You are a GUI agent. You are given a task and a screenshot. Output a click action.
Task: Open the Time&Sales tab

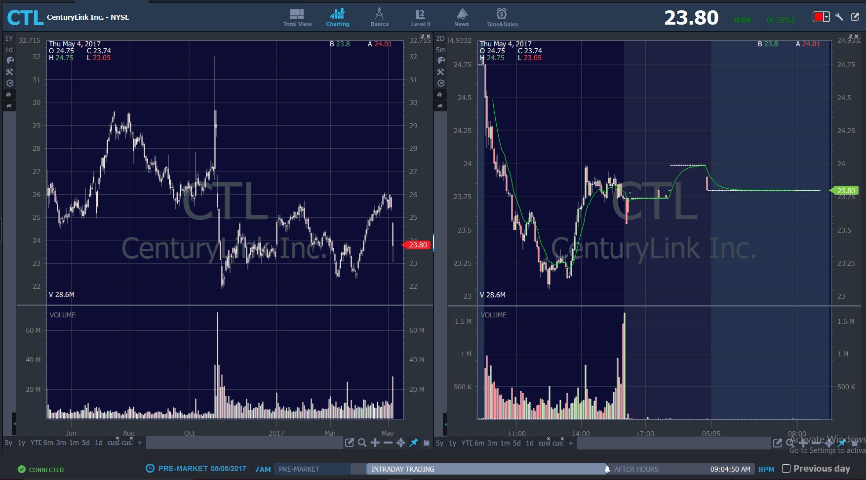coord(502,17)
